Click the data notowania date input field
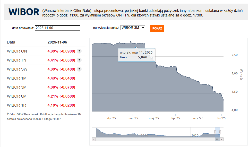Image resolution: width=249 pixels, height=147 pixels. [57, 28]
